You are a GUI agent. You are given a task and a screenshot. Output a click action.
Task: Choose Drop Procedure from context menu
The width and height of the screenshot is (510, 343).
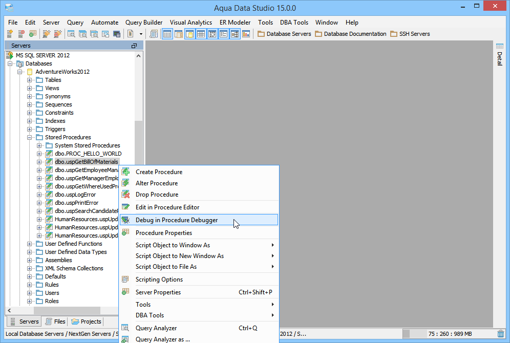click(x=199, y=195)
